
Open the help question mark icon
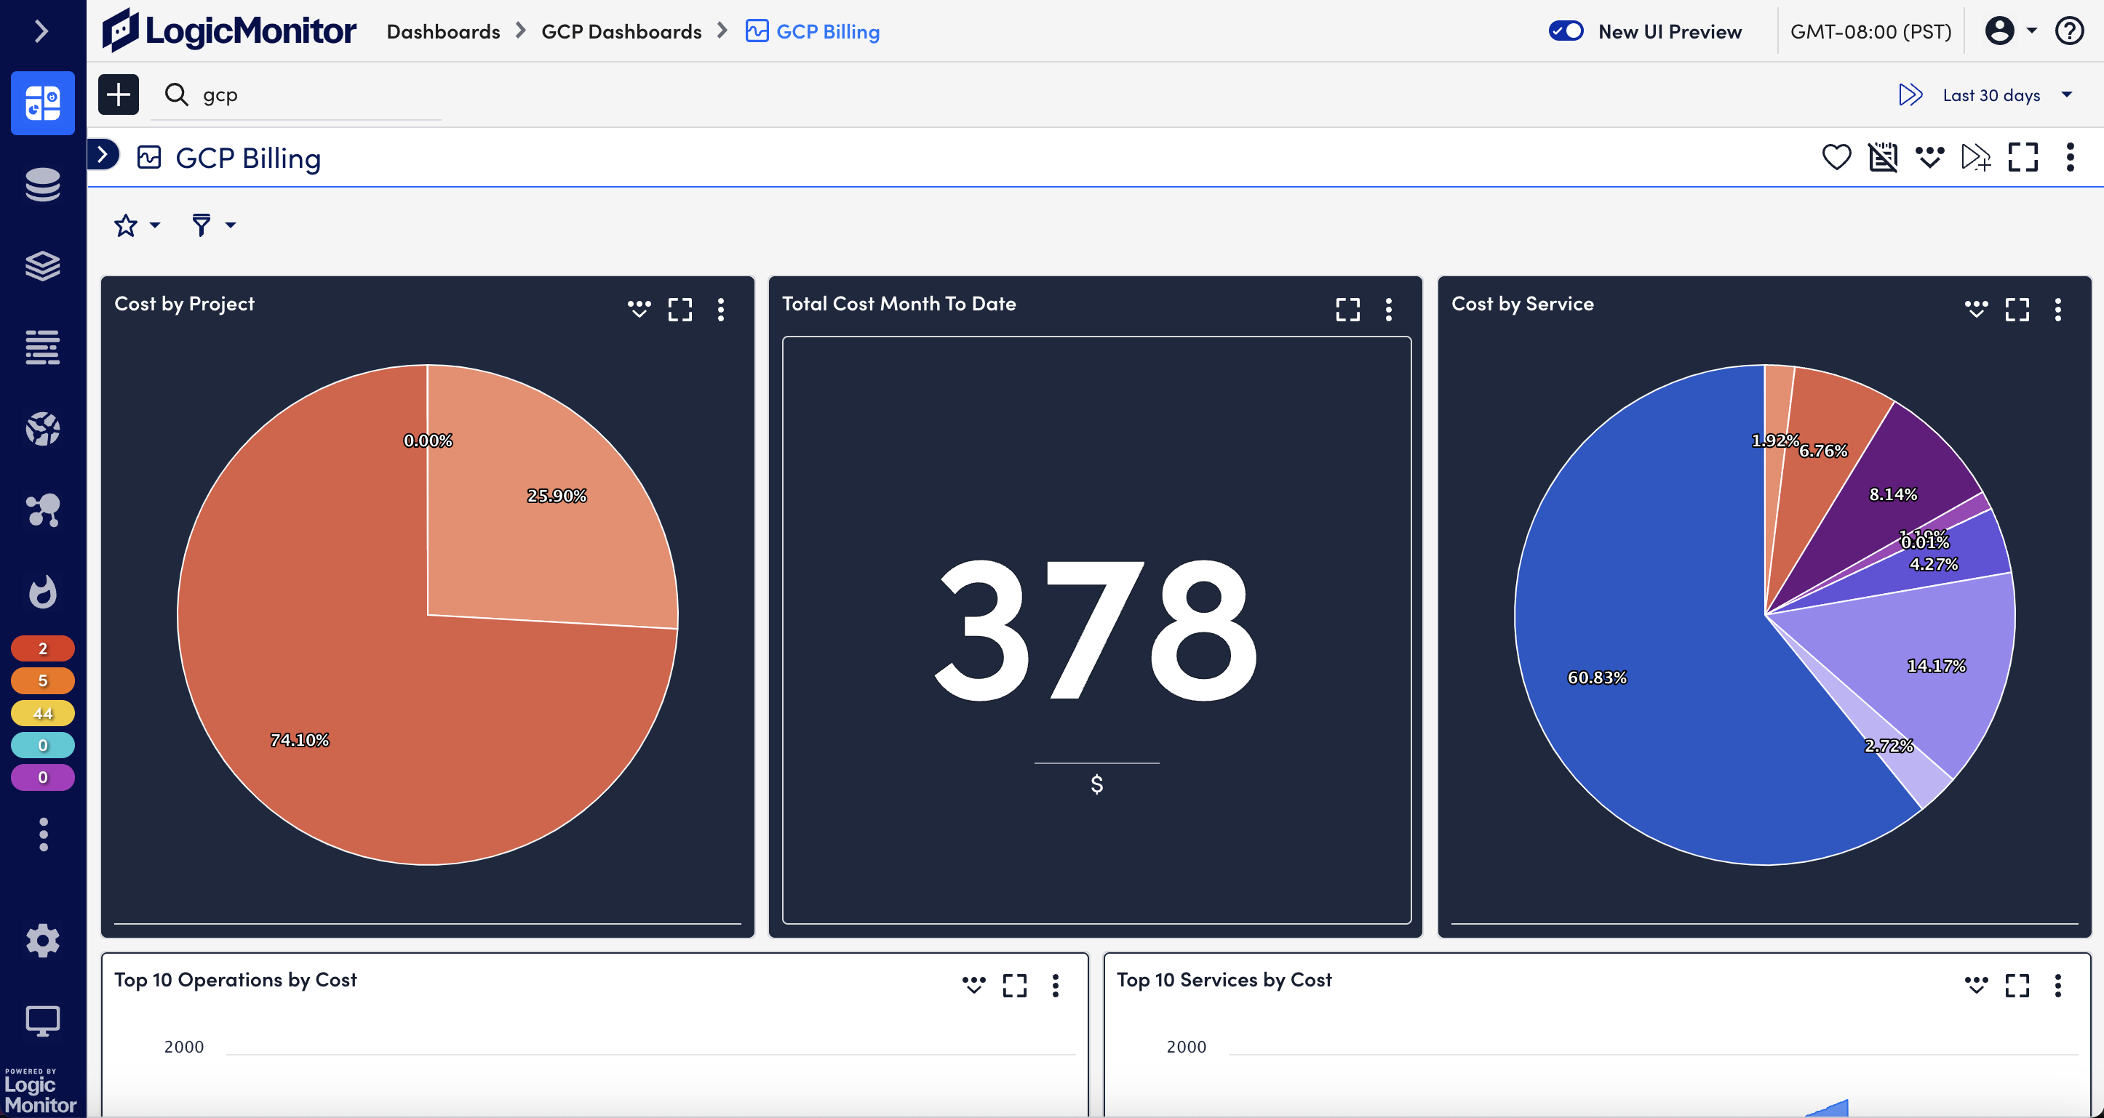click(2070, 31)
